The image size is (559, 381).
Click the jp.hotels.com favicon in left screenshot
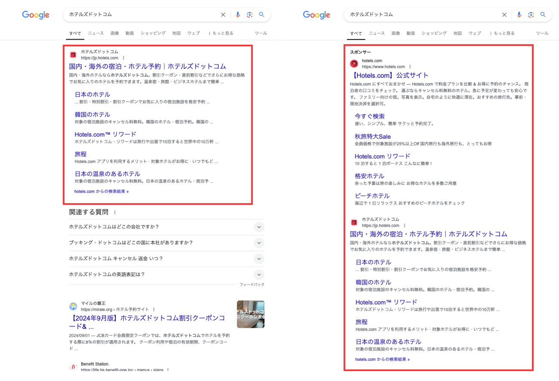click(73, 55)
